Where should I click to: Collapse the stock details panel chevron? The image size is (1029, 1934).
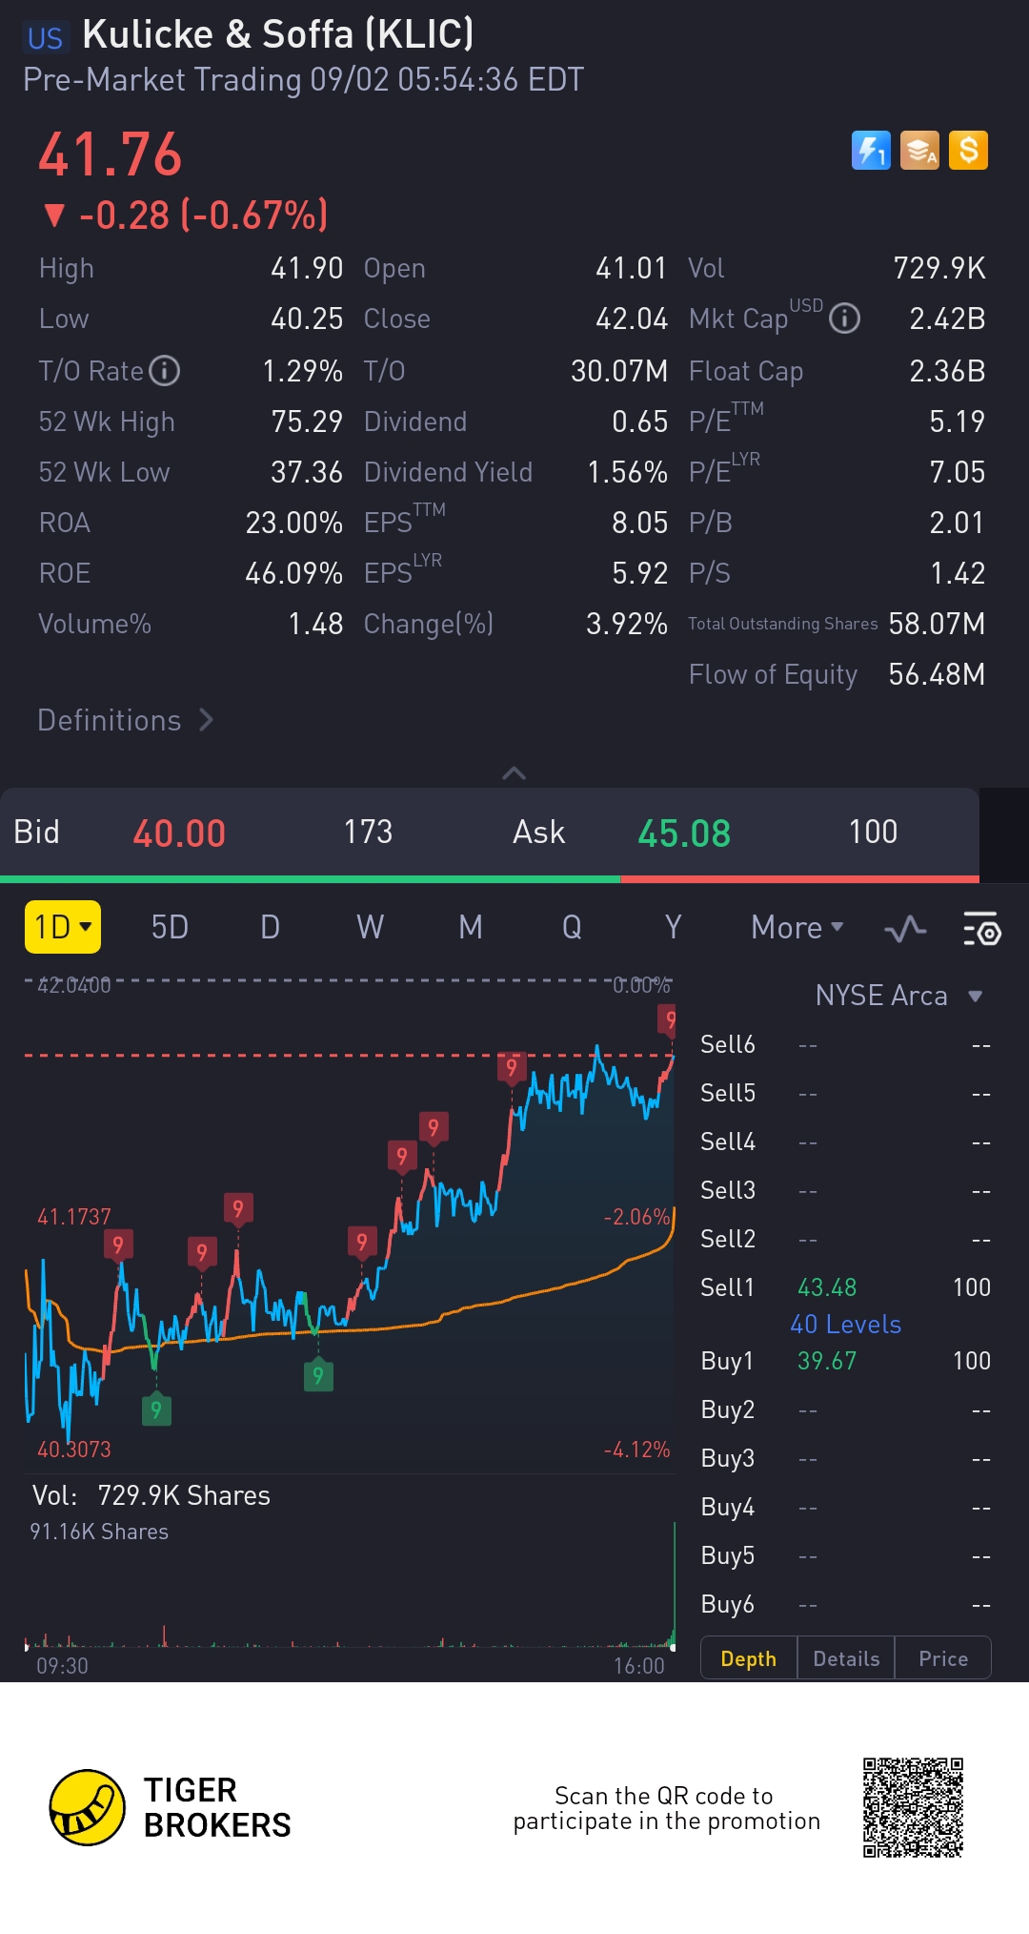point(514,772)
